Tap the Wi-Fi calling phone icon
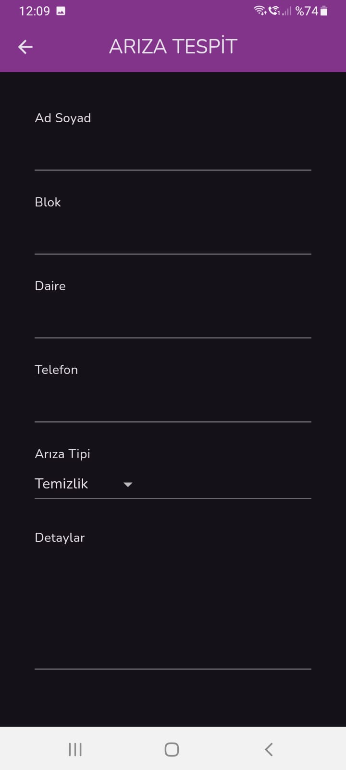The image size is (346, 770). [x=274, y=11]
